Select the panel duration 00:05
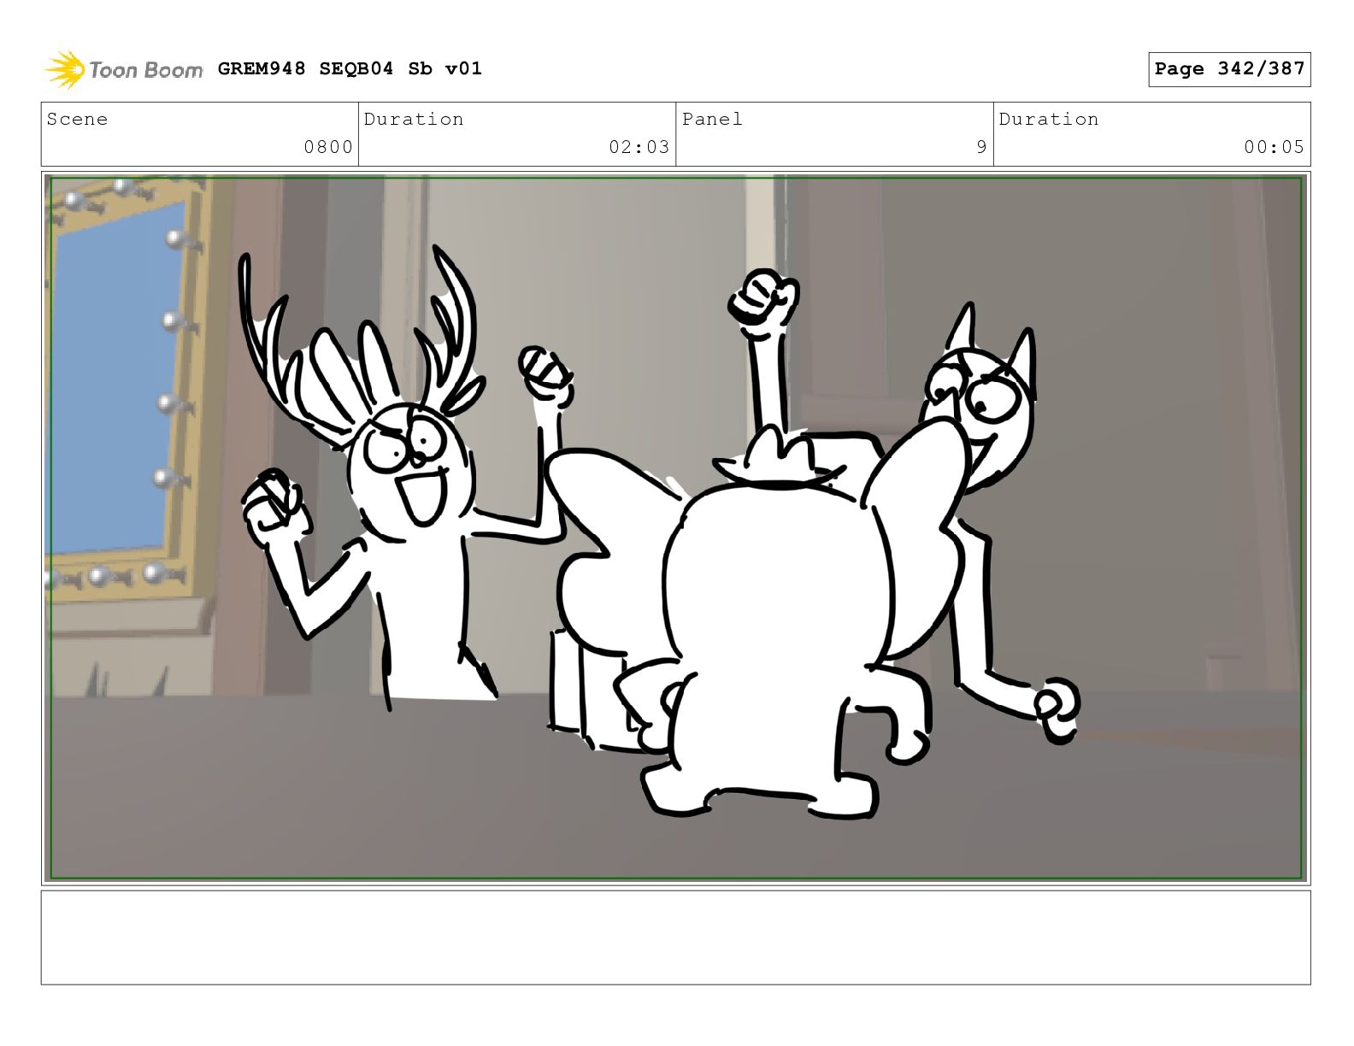The height and width of the screenshot is (1046, 1354). (1274, 147)
